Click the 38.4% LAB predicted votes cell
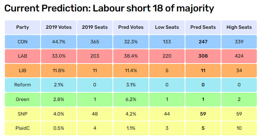Image resolution: width=261 pixels, height=136 pixels. tap(131, 56)
